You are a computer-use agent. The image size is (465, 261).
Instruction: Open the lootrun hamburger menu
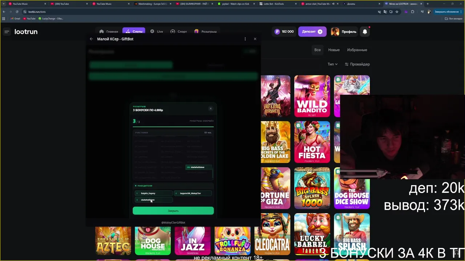(x=7, y=32)
